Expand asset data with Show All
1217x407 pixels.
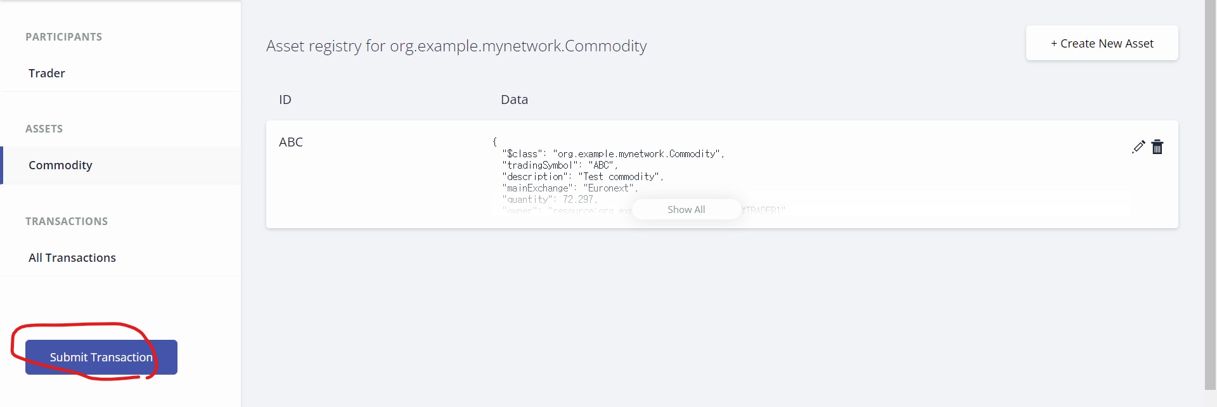[x=686, y=210]
